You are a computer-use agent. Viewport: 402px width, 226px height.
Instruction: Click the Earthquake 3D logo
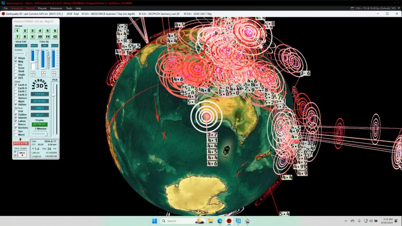pos(40,85)
